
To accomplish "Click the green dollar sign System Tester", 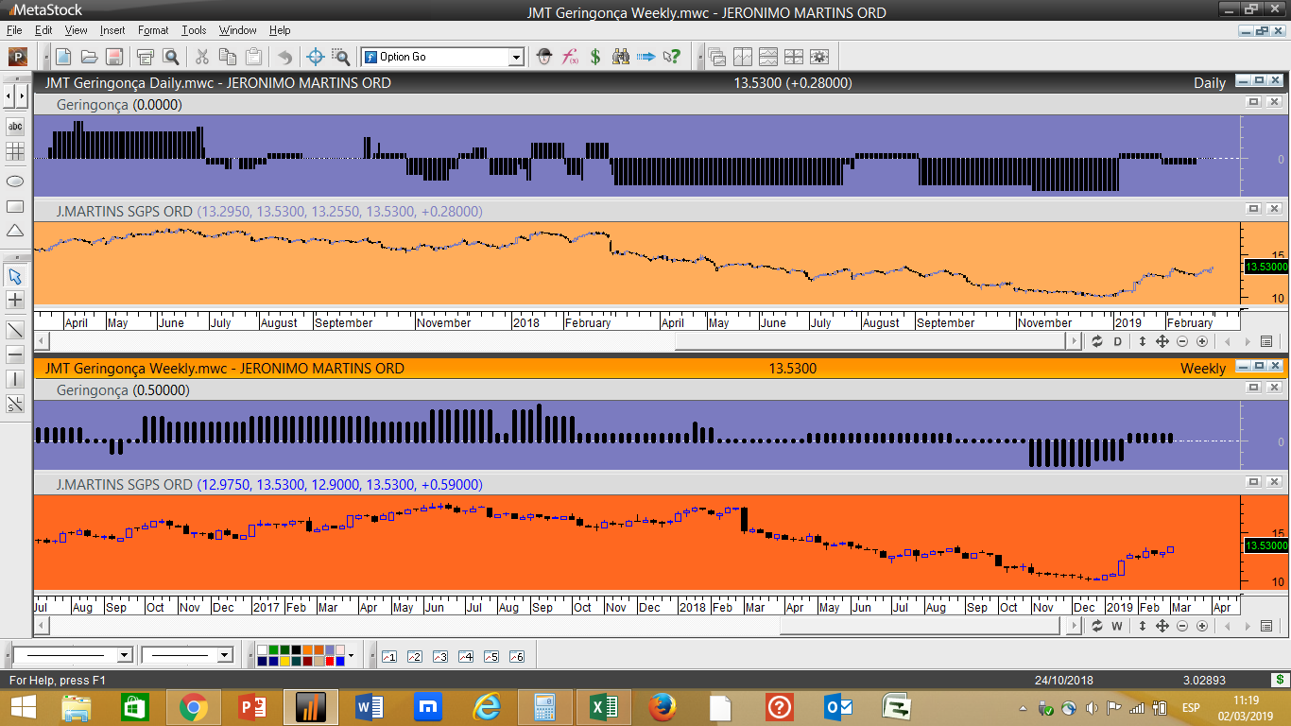I will point(595,57).
